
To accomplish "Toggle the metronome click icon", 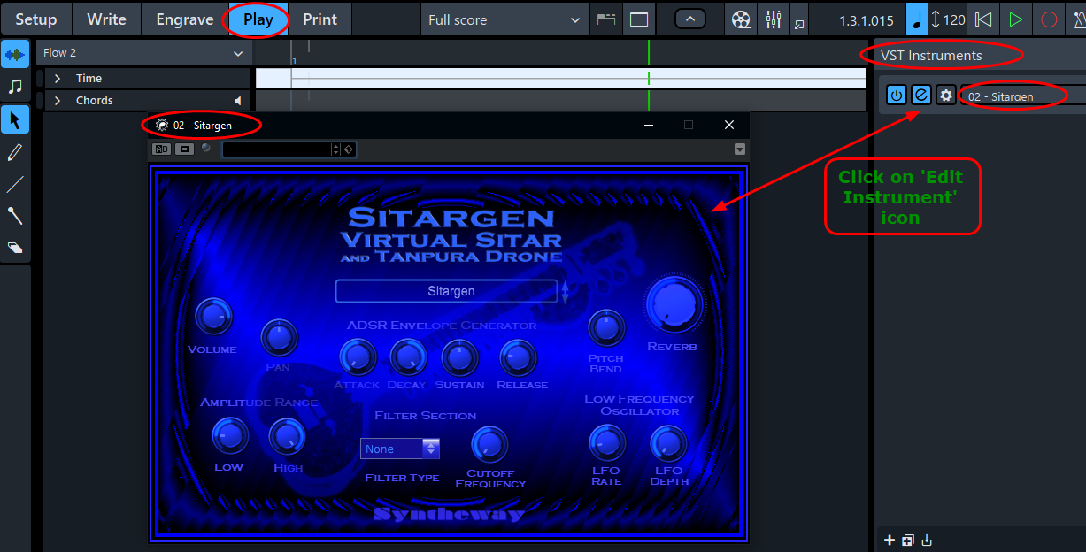I will pos(1078,19).
